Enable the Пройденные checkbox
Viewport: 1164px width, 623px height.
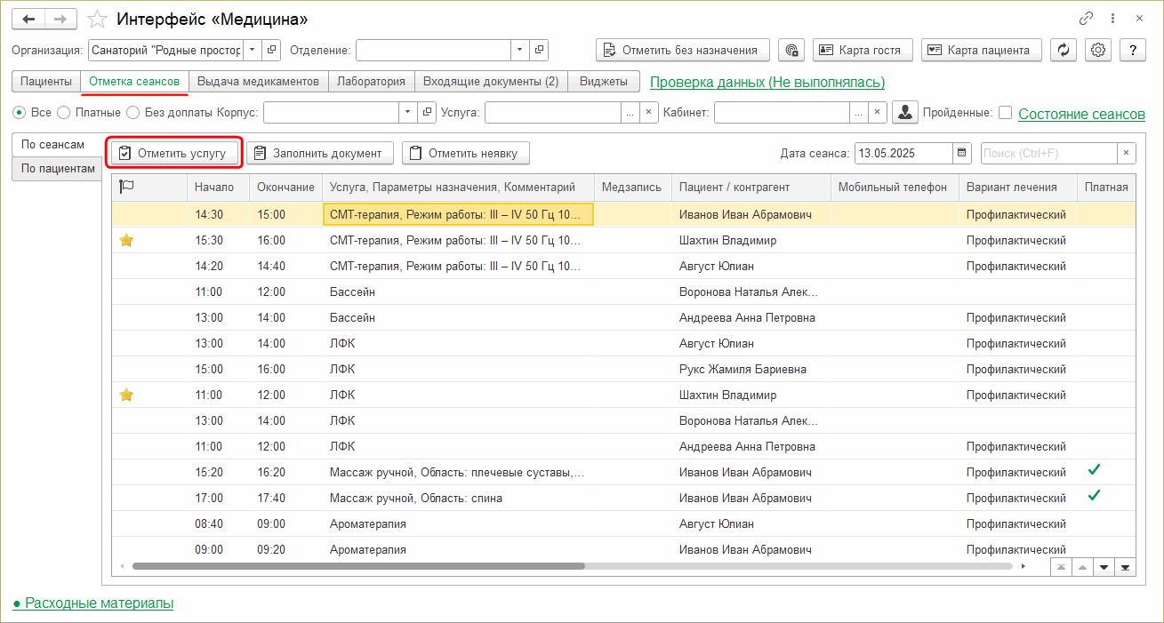1005,113
